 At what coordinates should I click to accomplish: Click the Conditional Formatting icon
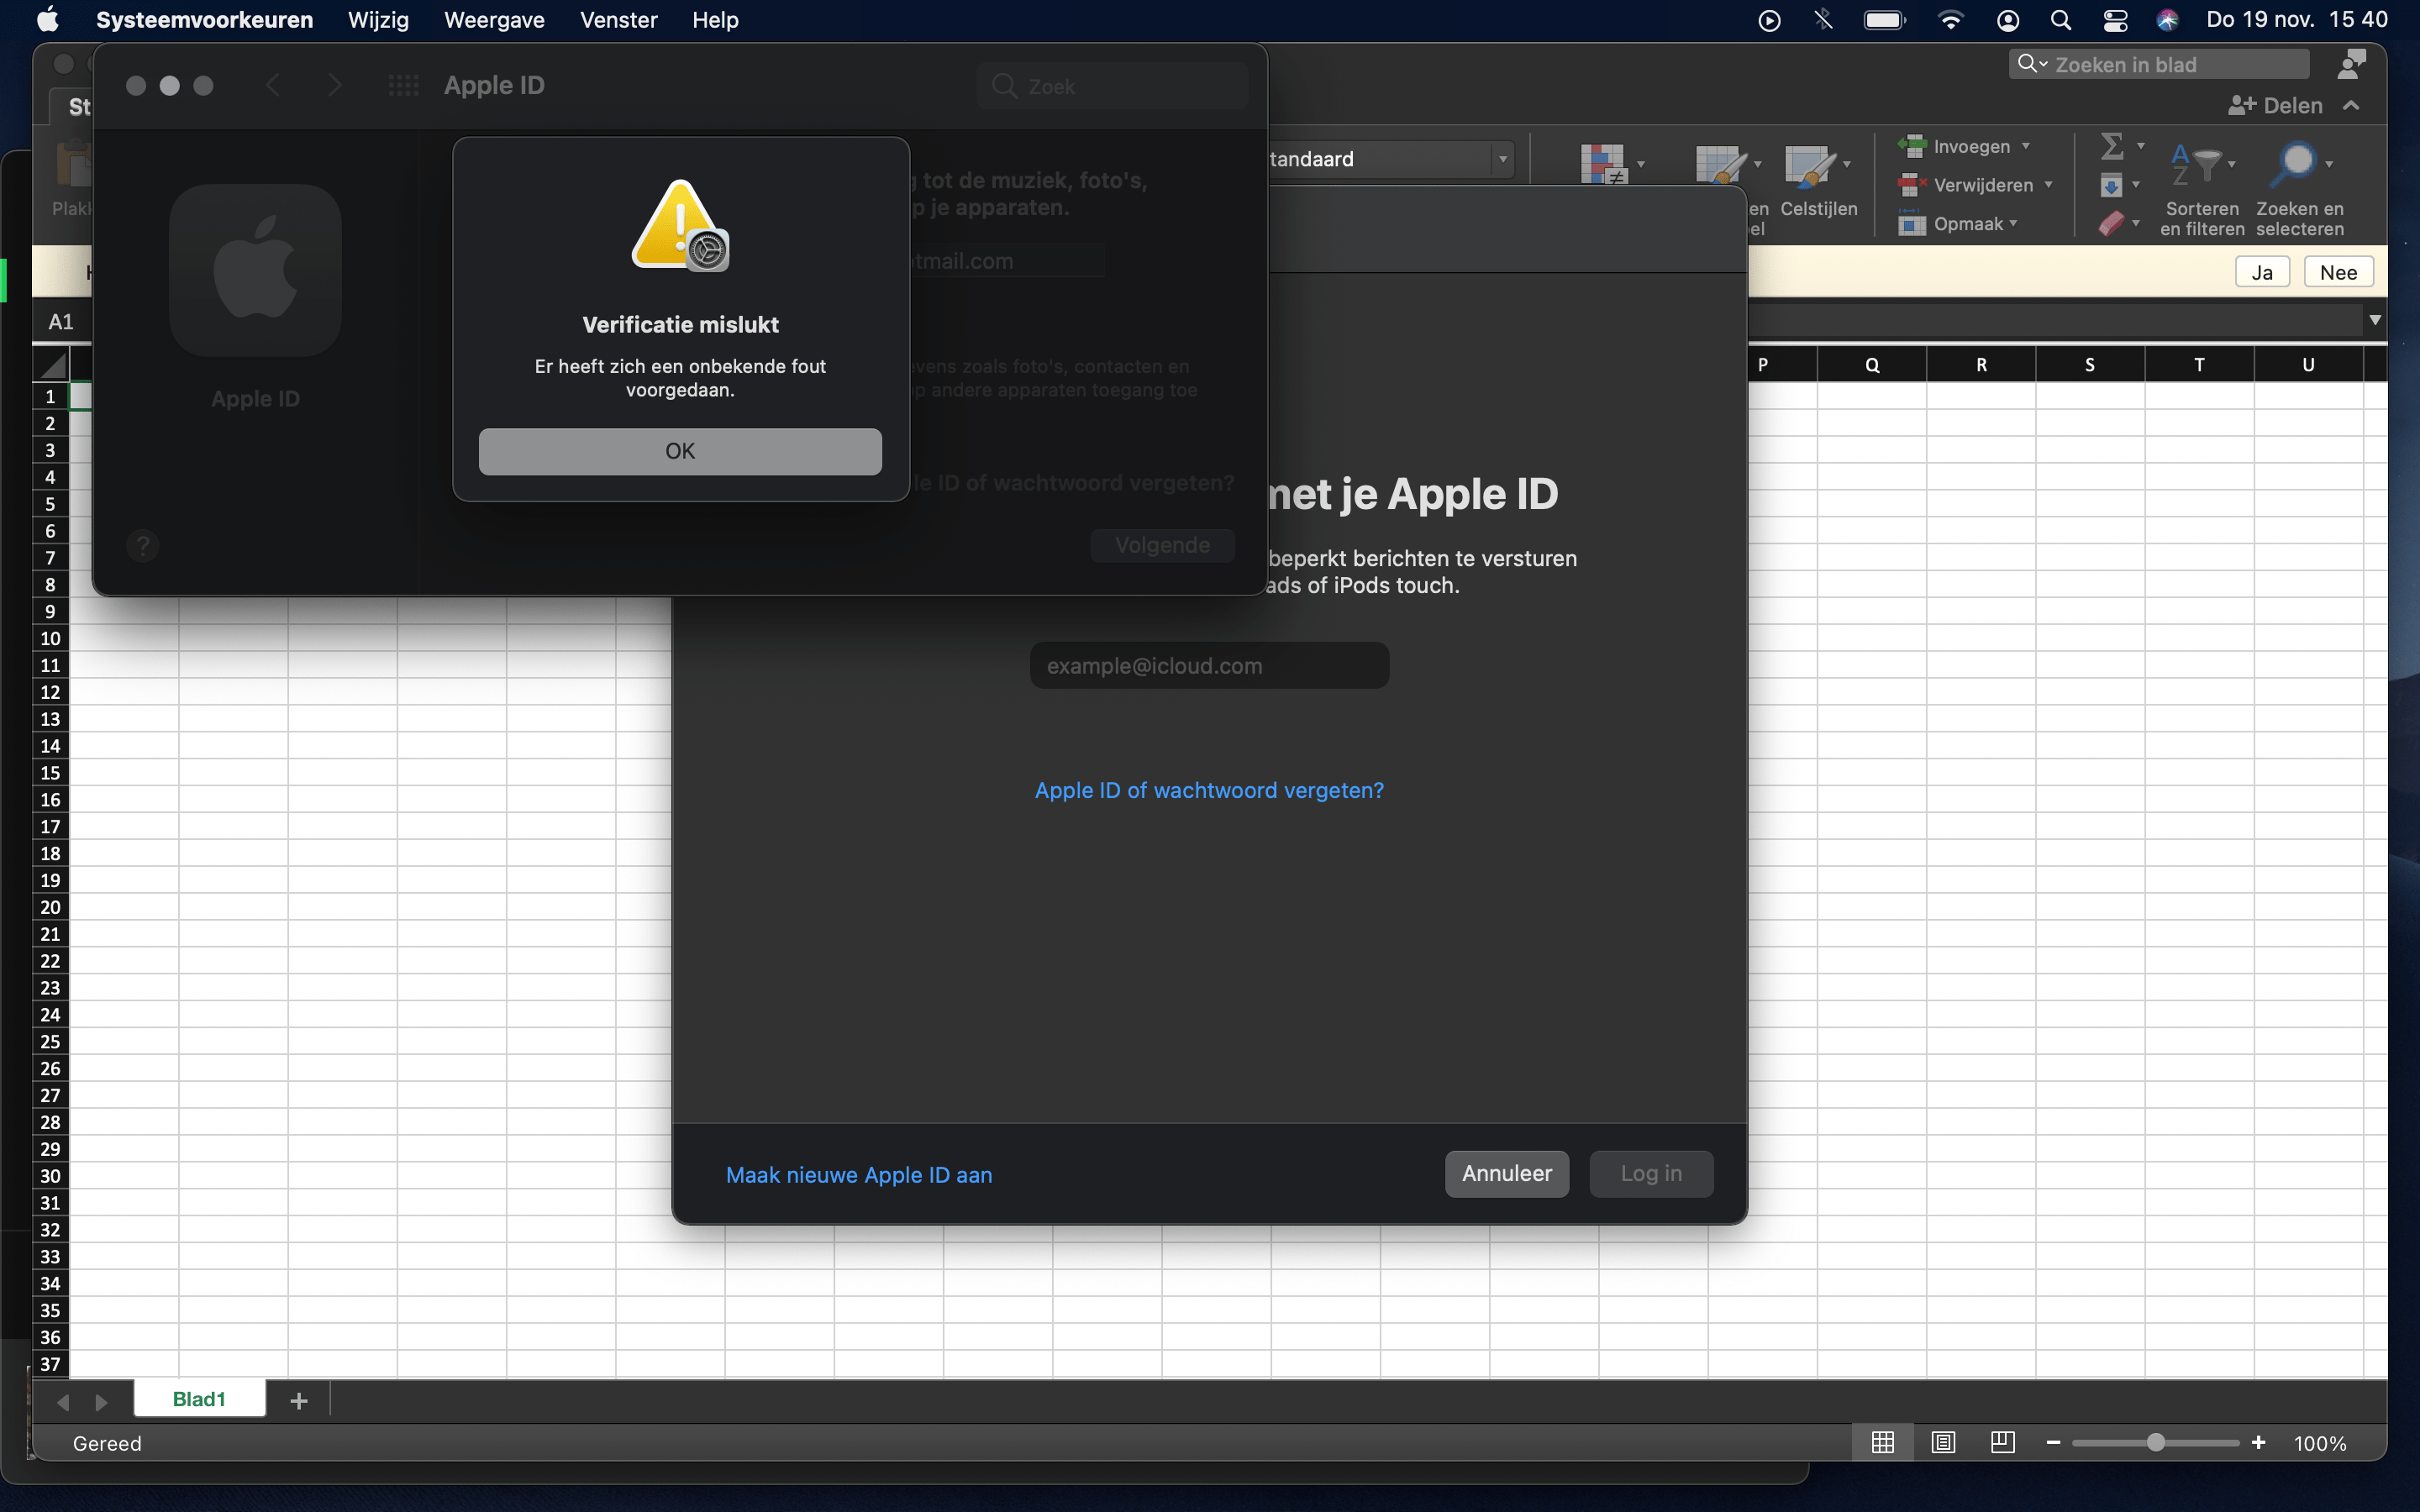(x=1602, y=163)
